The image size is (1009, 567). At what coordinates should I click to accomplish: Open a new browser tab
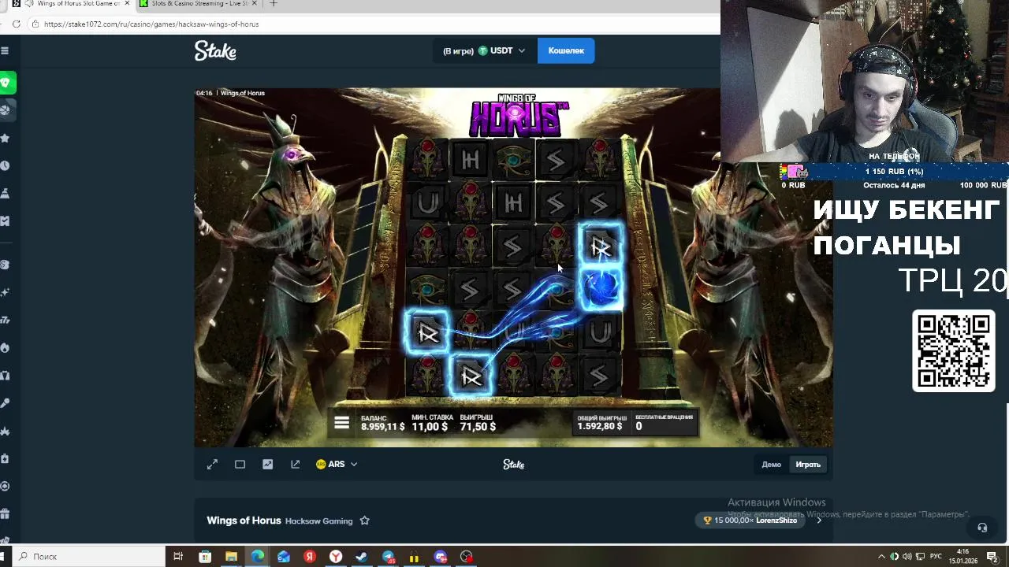[274, 4]
